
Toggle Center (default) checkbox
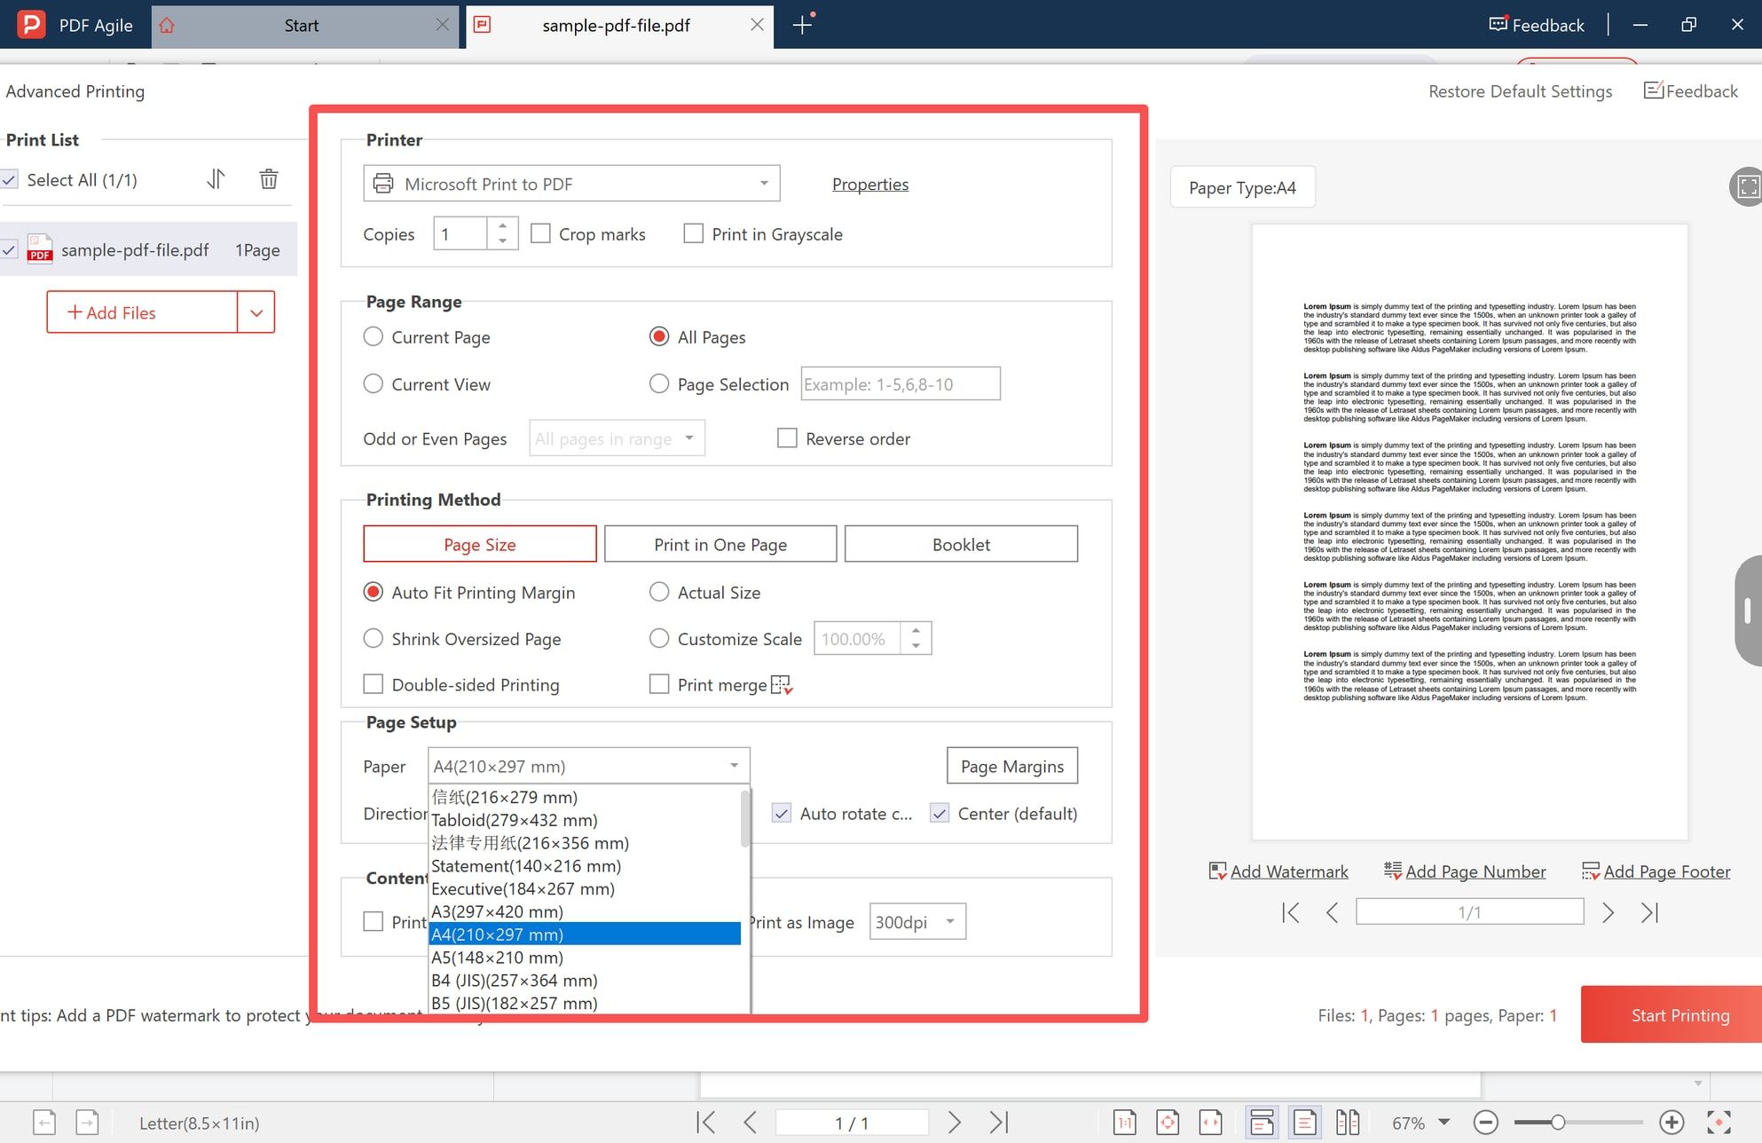point(940,813)
